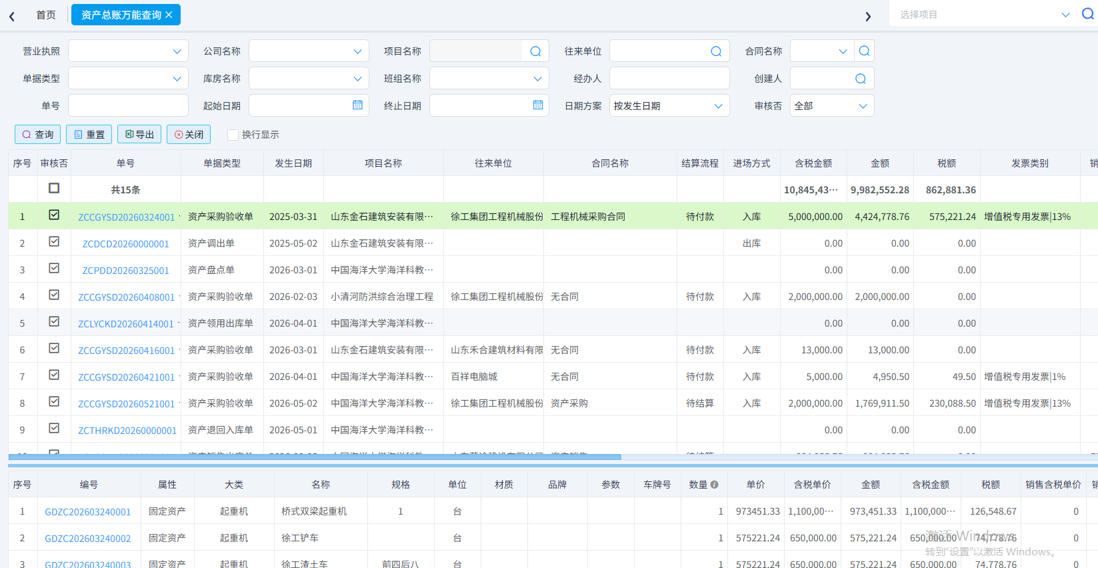Open the calendar icon for 终止日期
1098x568 pixels.
538,105
